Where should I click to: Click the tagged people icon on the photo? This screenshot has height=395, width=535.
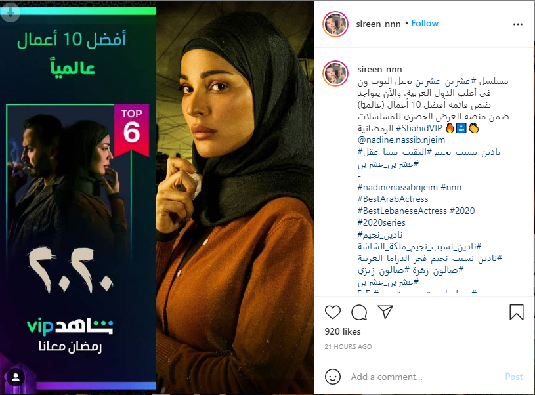(x=16, y=377)
